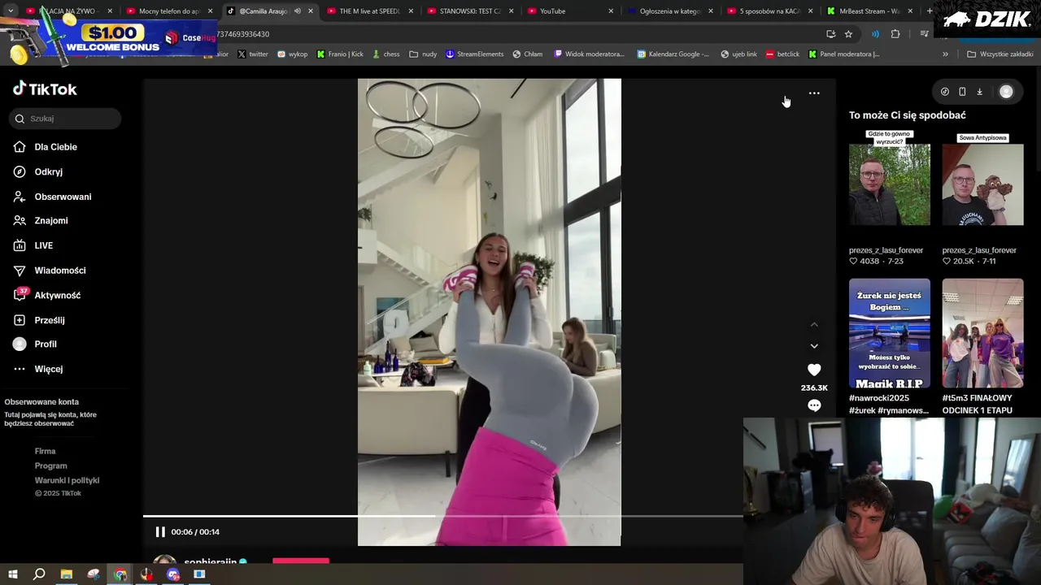Seek on the video progress bar

pos(443,516)
